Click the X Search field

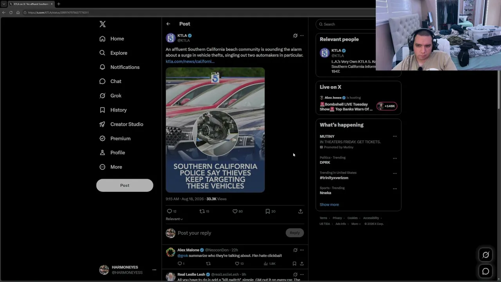tap(347, 24)
